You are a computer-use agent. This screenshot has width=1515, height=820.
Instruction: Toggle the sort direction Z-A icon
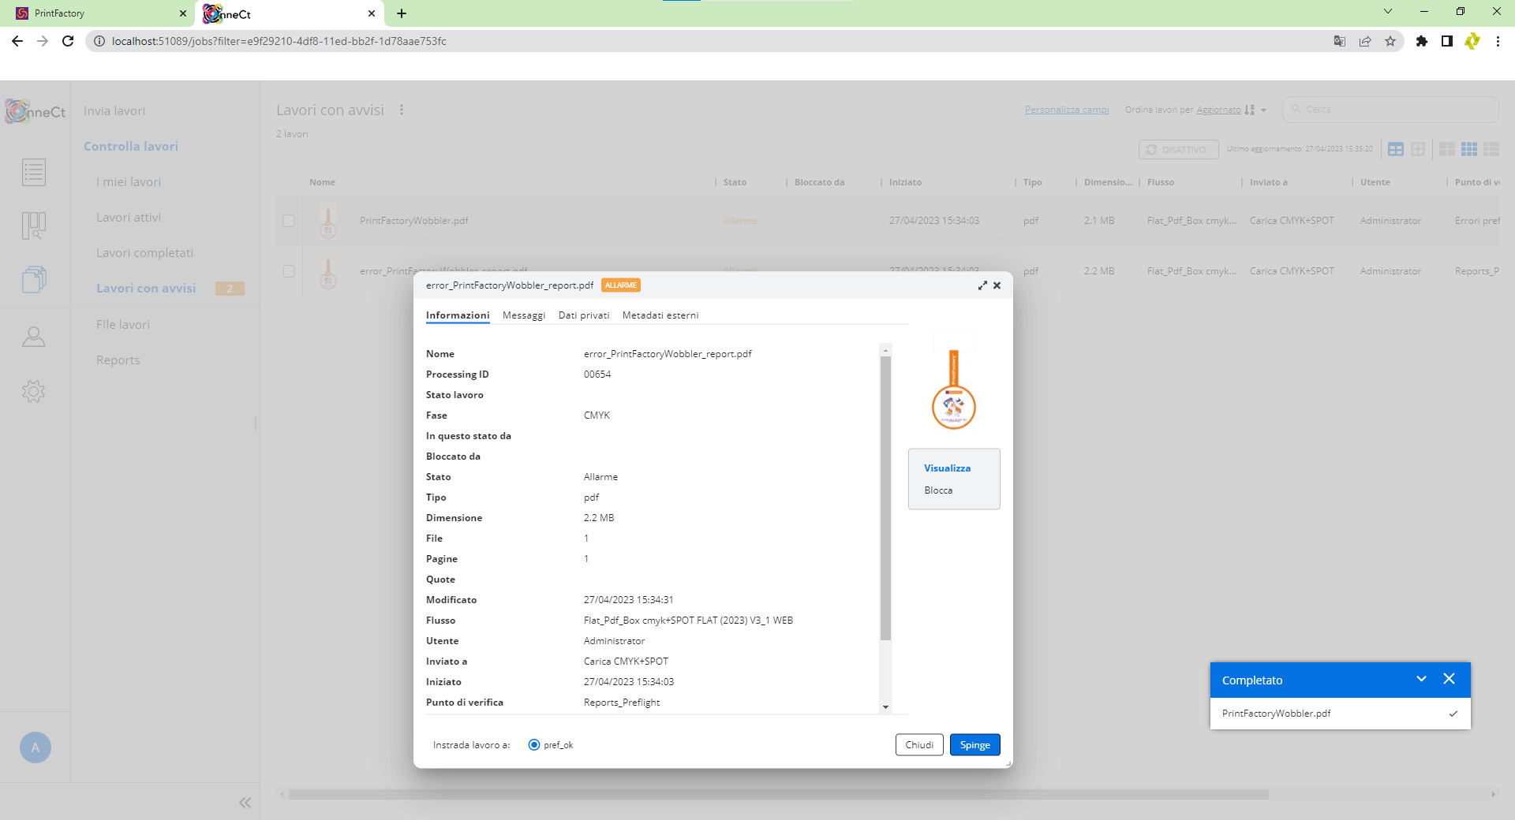coord(1250,110)
